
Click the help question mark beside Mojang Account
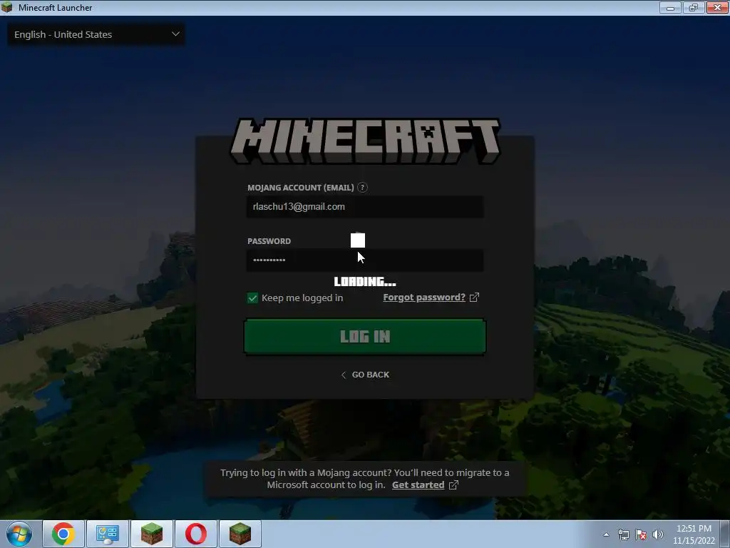(x=362, y=188)
